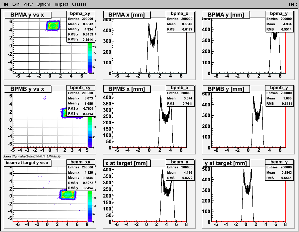
Task: Select the BPMA x [mm] title box
Action: tap(127, 15)
